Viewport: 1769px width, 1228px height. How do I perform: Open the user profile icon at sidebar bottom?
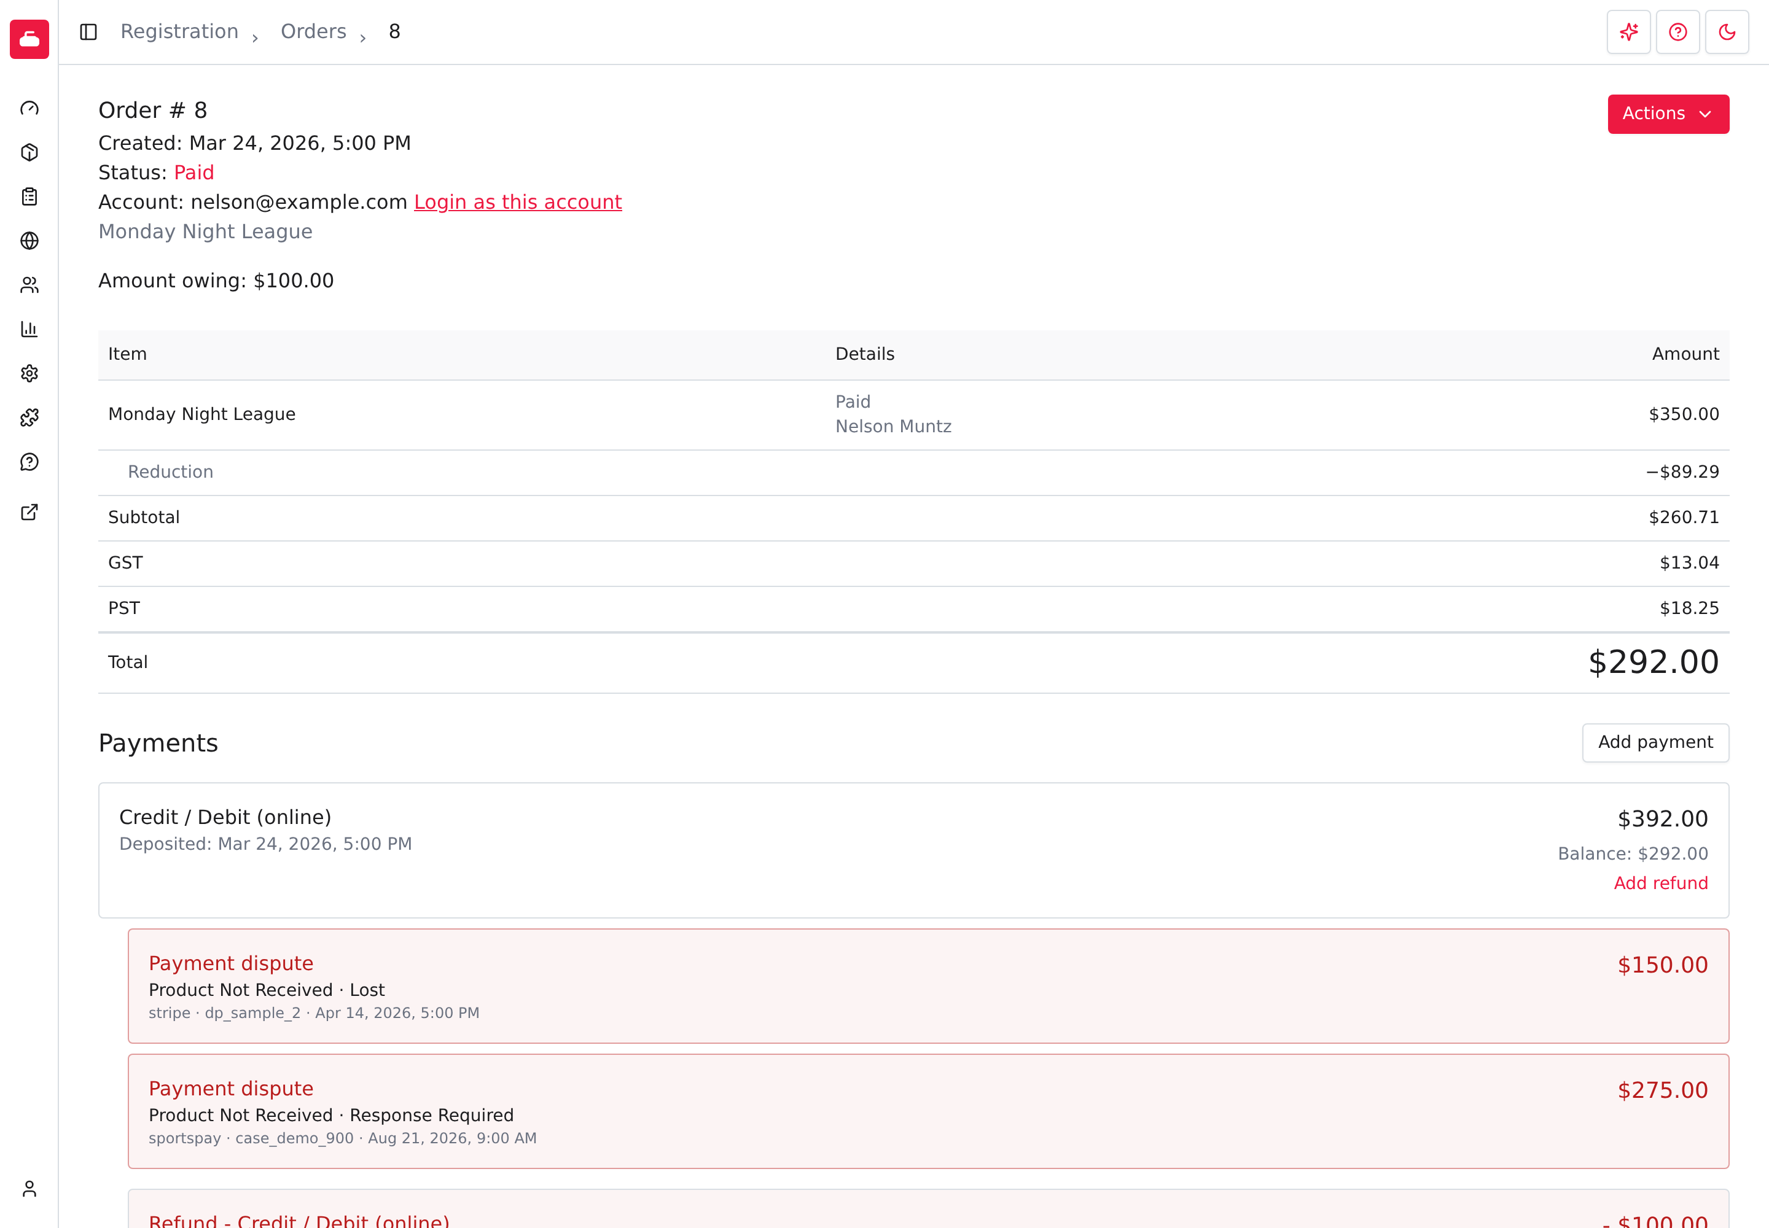pos(29,1189)
